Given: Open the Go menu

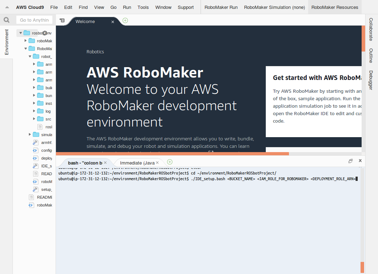Looking at the screenshot, I should 113,7.
